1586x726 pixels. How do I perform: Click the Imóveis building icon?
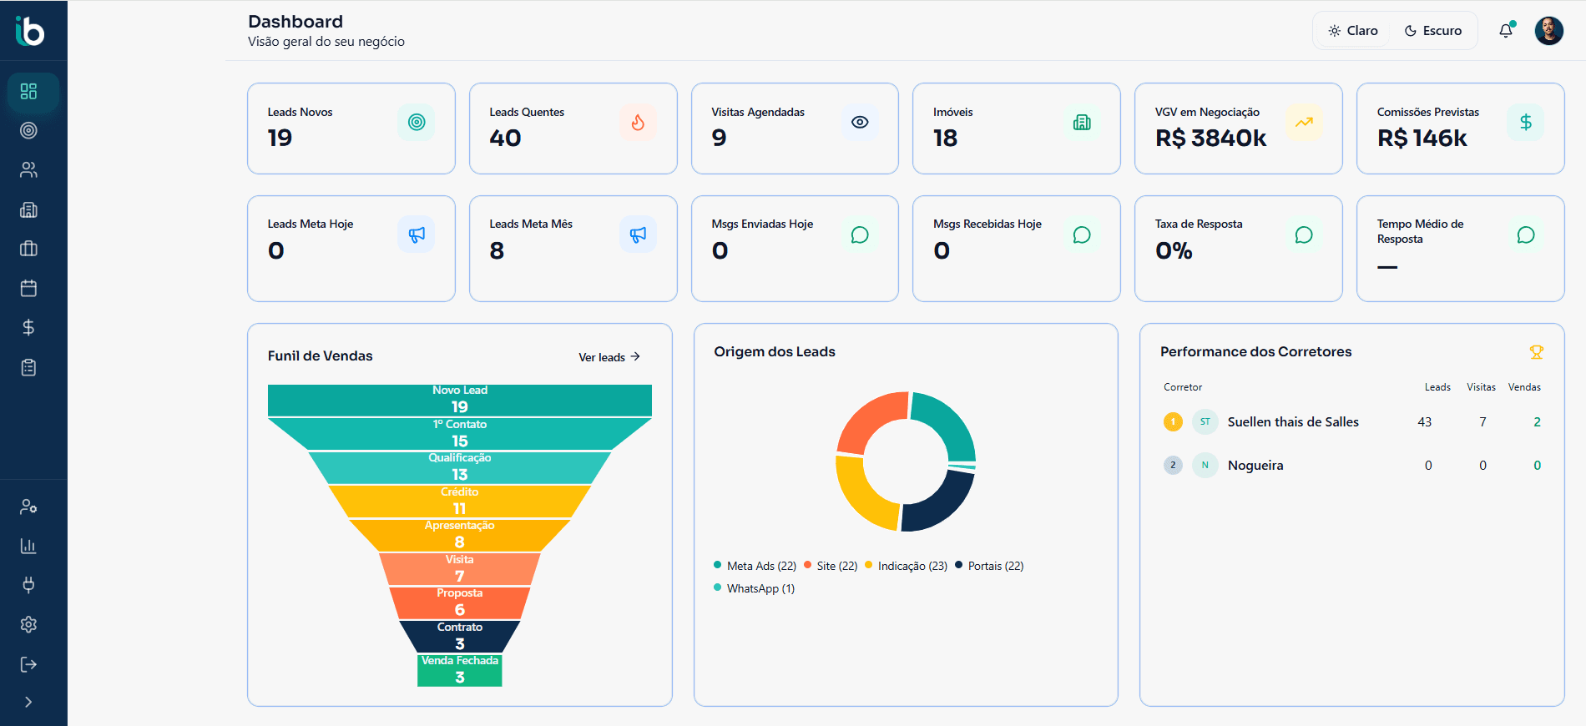pos(1082,123)
